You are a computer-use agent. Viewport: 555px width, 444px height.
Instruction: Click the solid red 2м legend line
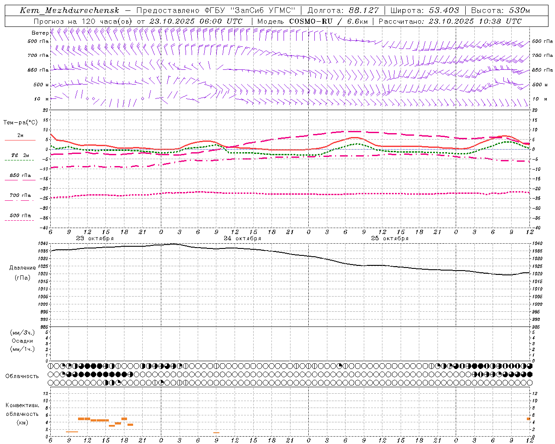[20, 140]
